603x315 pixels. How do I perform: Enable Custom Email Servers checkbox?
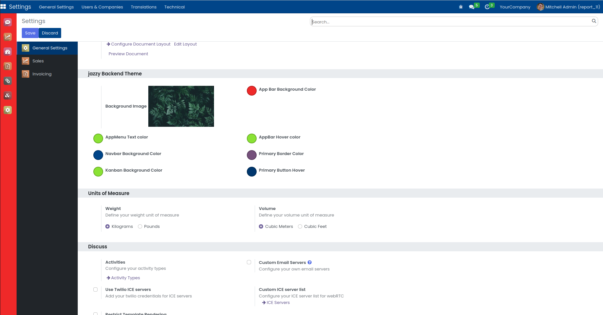click(249, 262)
